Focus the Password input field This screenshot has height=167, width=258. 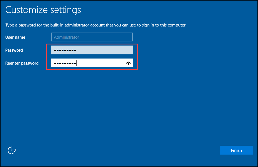click(x=92, y=50)
